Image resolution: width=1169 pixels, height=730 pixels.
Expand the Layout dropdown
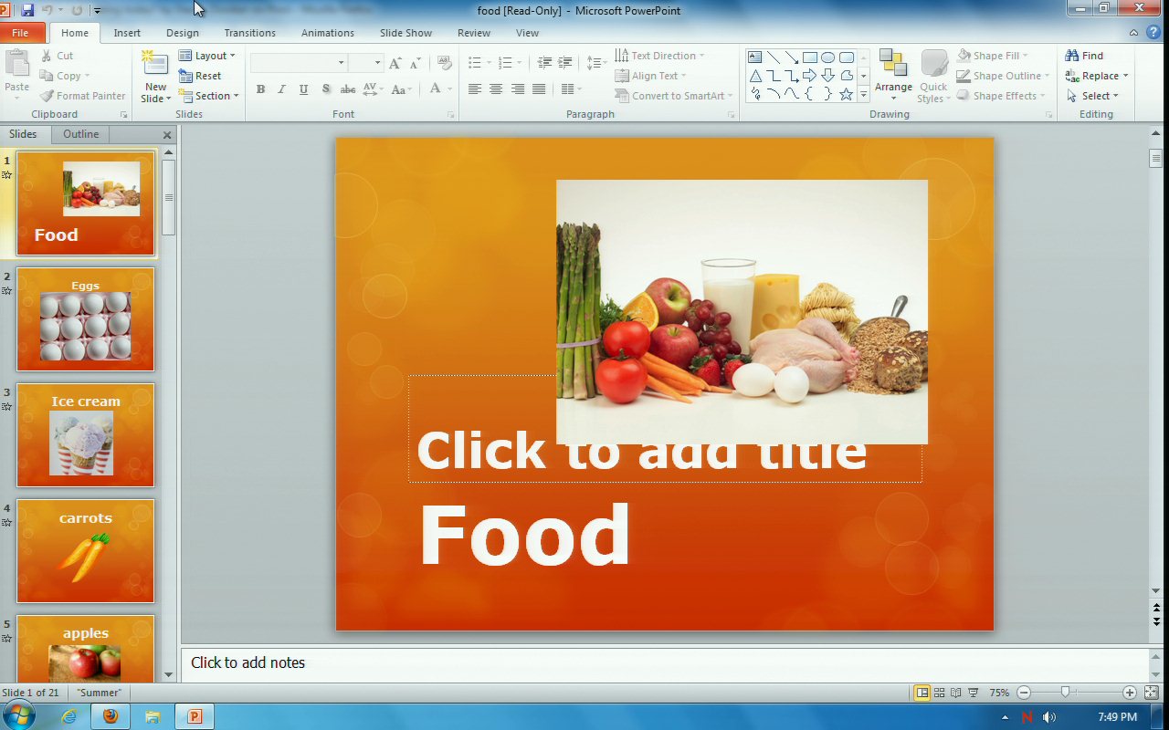pyautogui.click(x=207, y=56)
